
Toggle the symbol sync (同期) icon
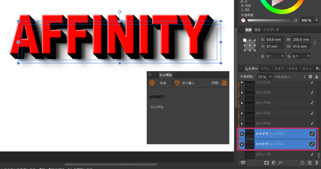(224, 83)
